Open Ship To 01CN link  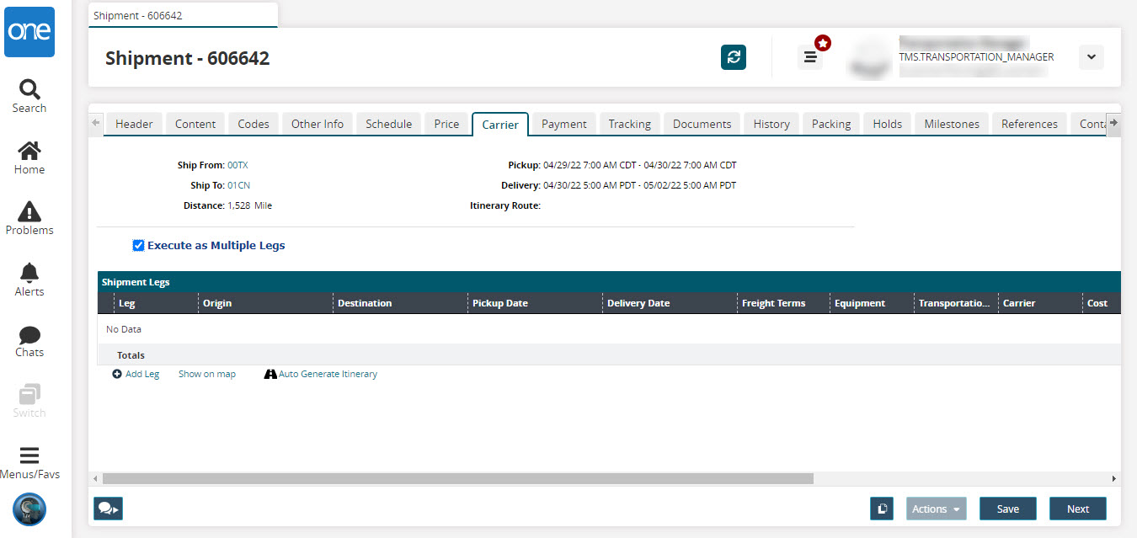(238, 185)
